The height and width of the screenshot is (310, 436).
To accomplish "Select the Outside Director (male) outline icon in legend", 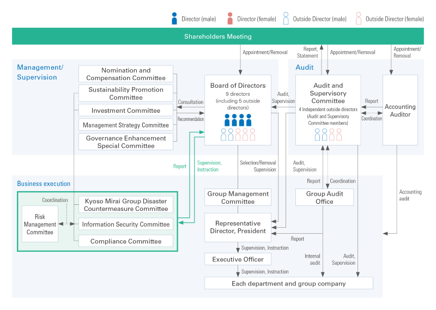I will pyautogui.click(x=286, y=19).
